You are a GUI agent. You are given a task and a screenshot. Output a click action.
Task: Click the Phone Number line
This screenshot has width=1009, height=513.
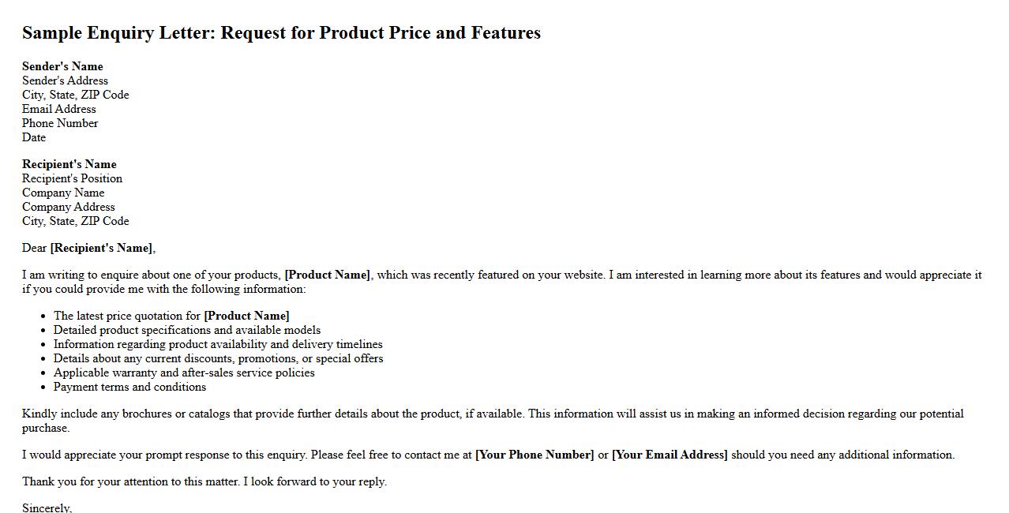pyautogui.click(x=60, y=123)
